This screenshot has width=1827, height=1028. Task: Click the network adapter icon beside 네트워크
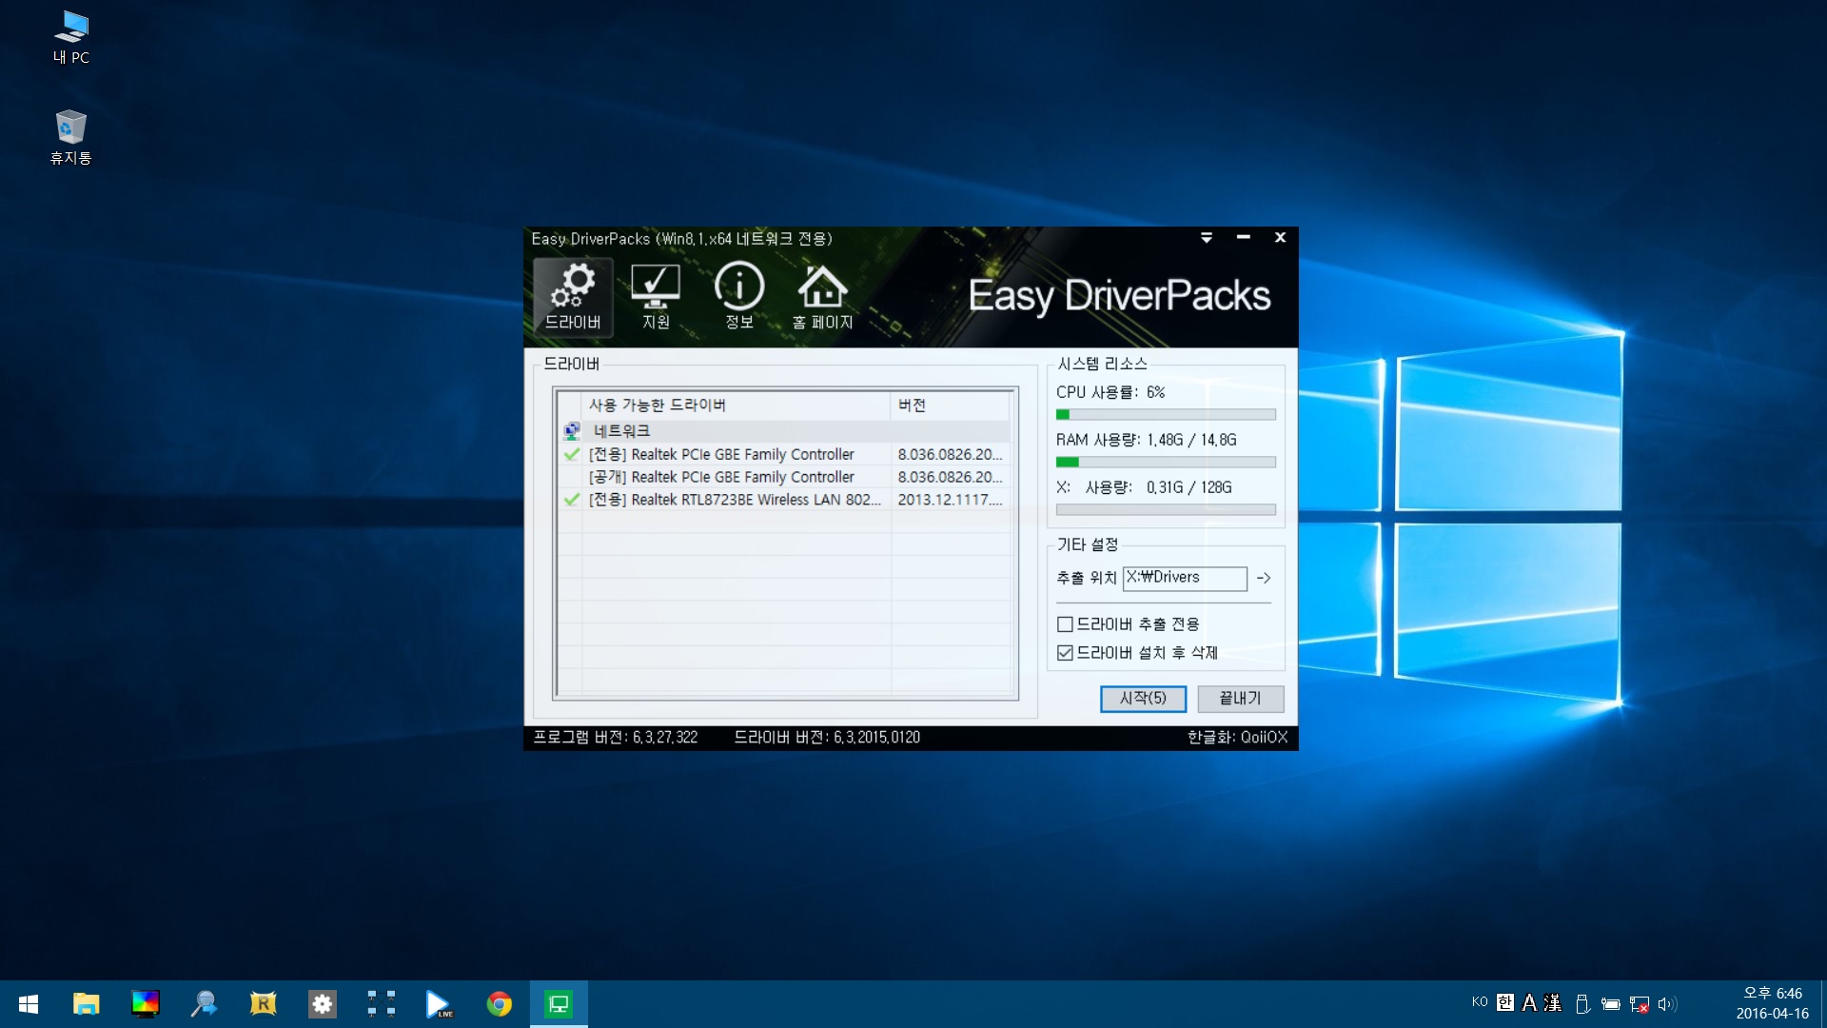click(x=572, y=431)
